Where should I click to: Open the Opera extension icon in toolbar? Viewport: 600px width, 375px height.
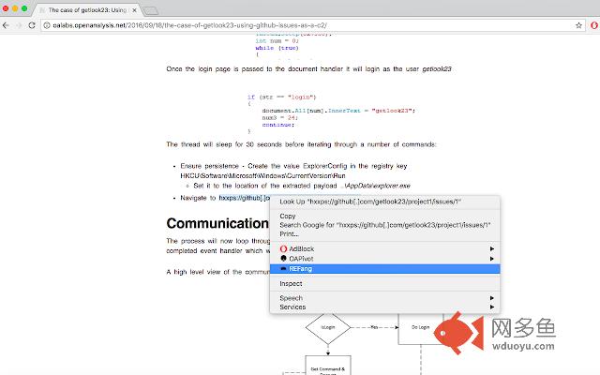(594, 25)
